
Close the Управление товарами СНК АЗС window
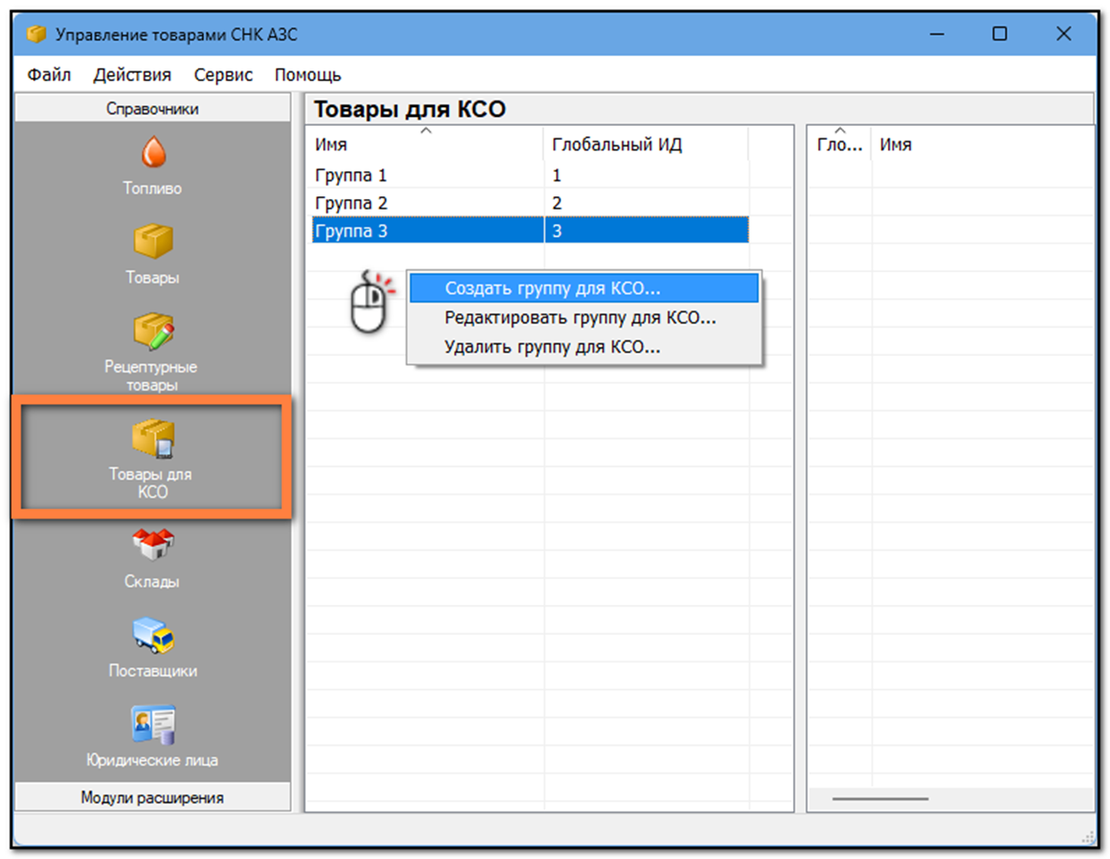1063,34
